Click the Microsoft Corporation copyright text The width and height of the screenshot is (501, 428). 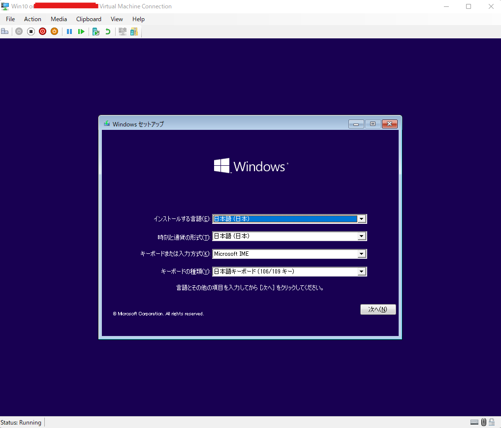pyautogui.click(x=158, y=314)
